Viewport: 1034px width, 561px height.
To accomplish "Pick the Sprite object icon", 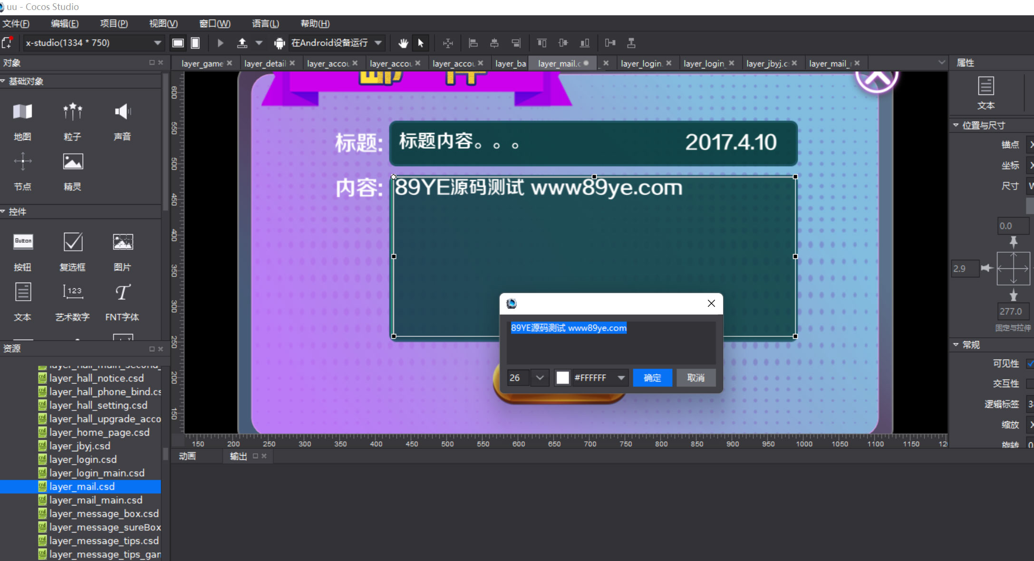I will 72,162.
